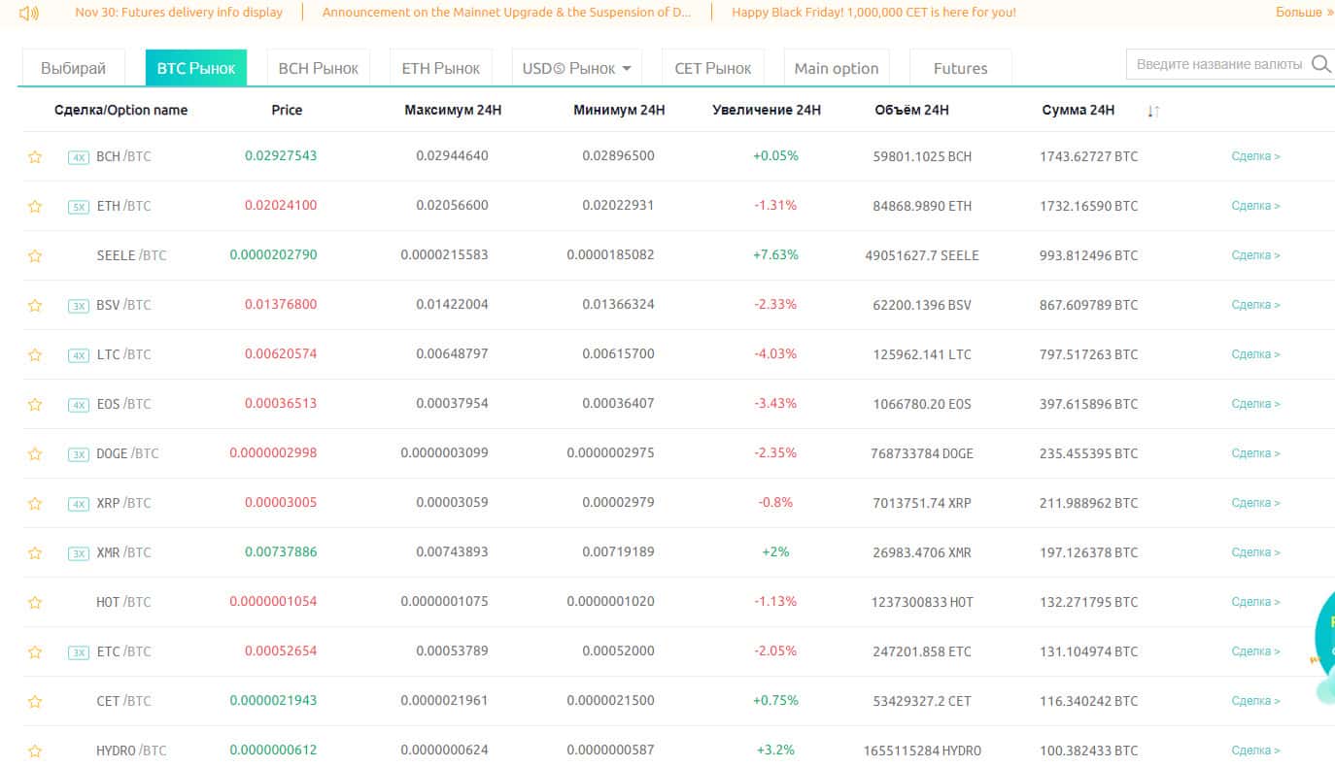Click Сделка link for BCH/BTC
The image size is (1335, 767).
[1255, 156]
